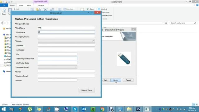Click the Application Tools contextual tab
The height and width of the screenshot is (112, 199).
coord(41,2)
